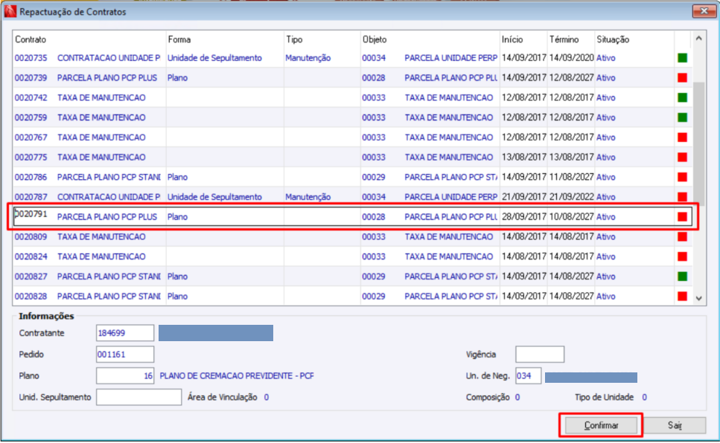
Task: Click the empty Vigência field
Action: [x=540, y=355]
